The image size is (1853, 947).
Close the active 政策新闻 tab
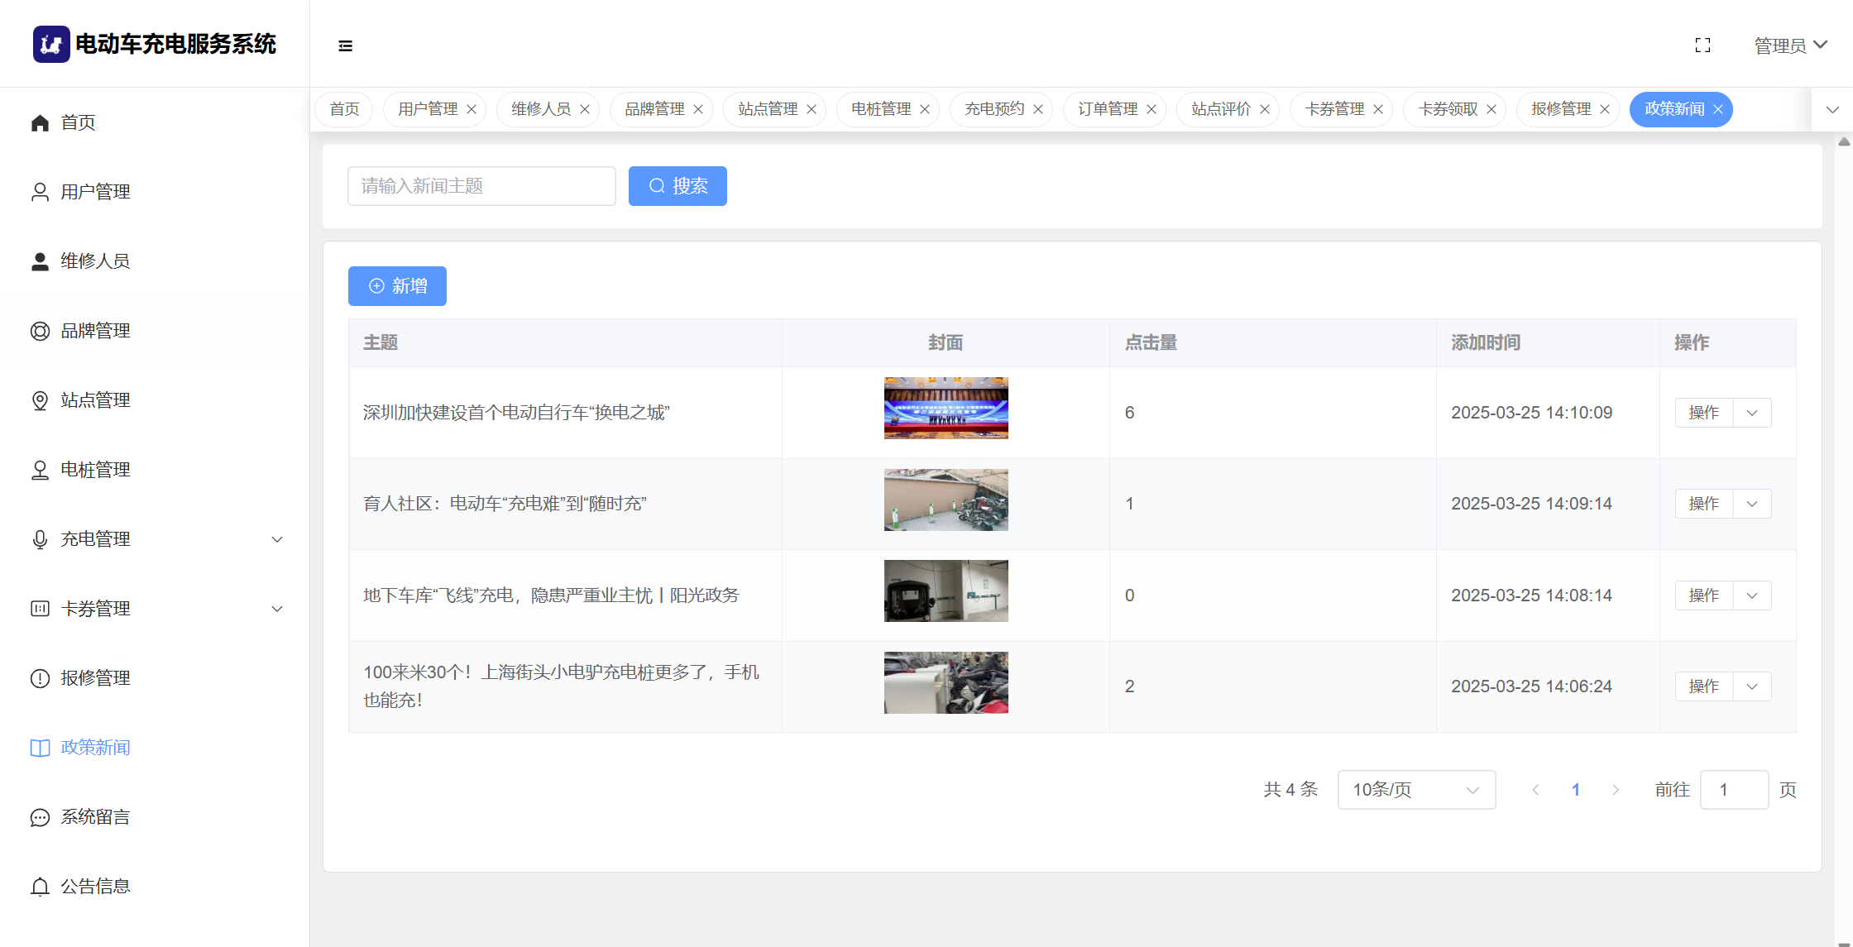[1718, 109]
